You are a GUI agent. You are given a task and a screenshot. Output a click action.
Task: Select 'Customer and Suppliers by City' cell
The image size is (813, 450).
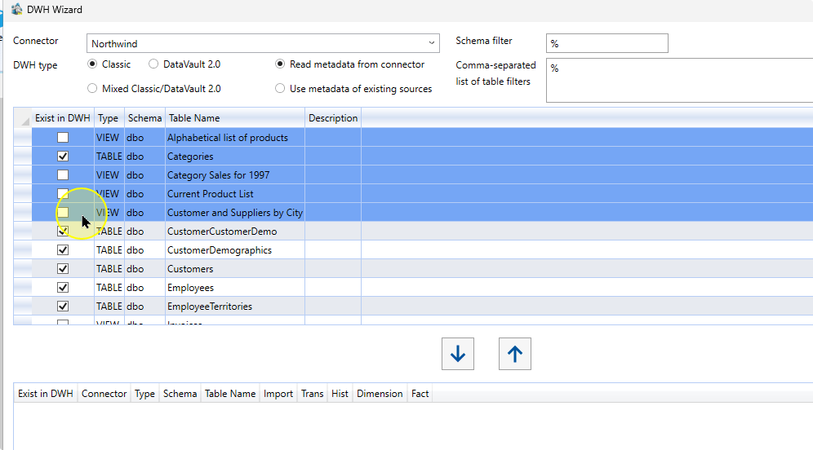(x=235, y=212)
